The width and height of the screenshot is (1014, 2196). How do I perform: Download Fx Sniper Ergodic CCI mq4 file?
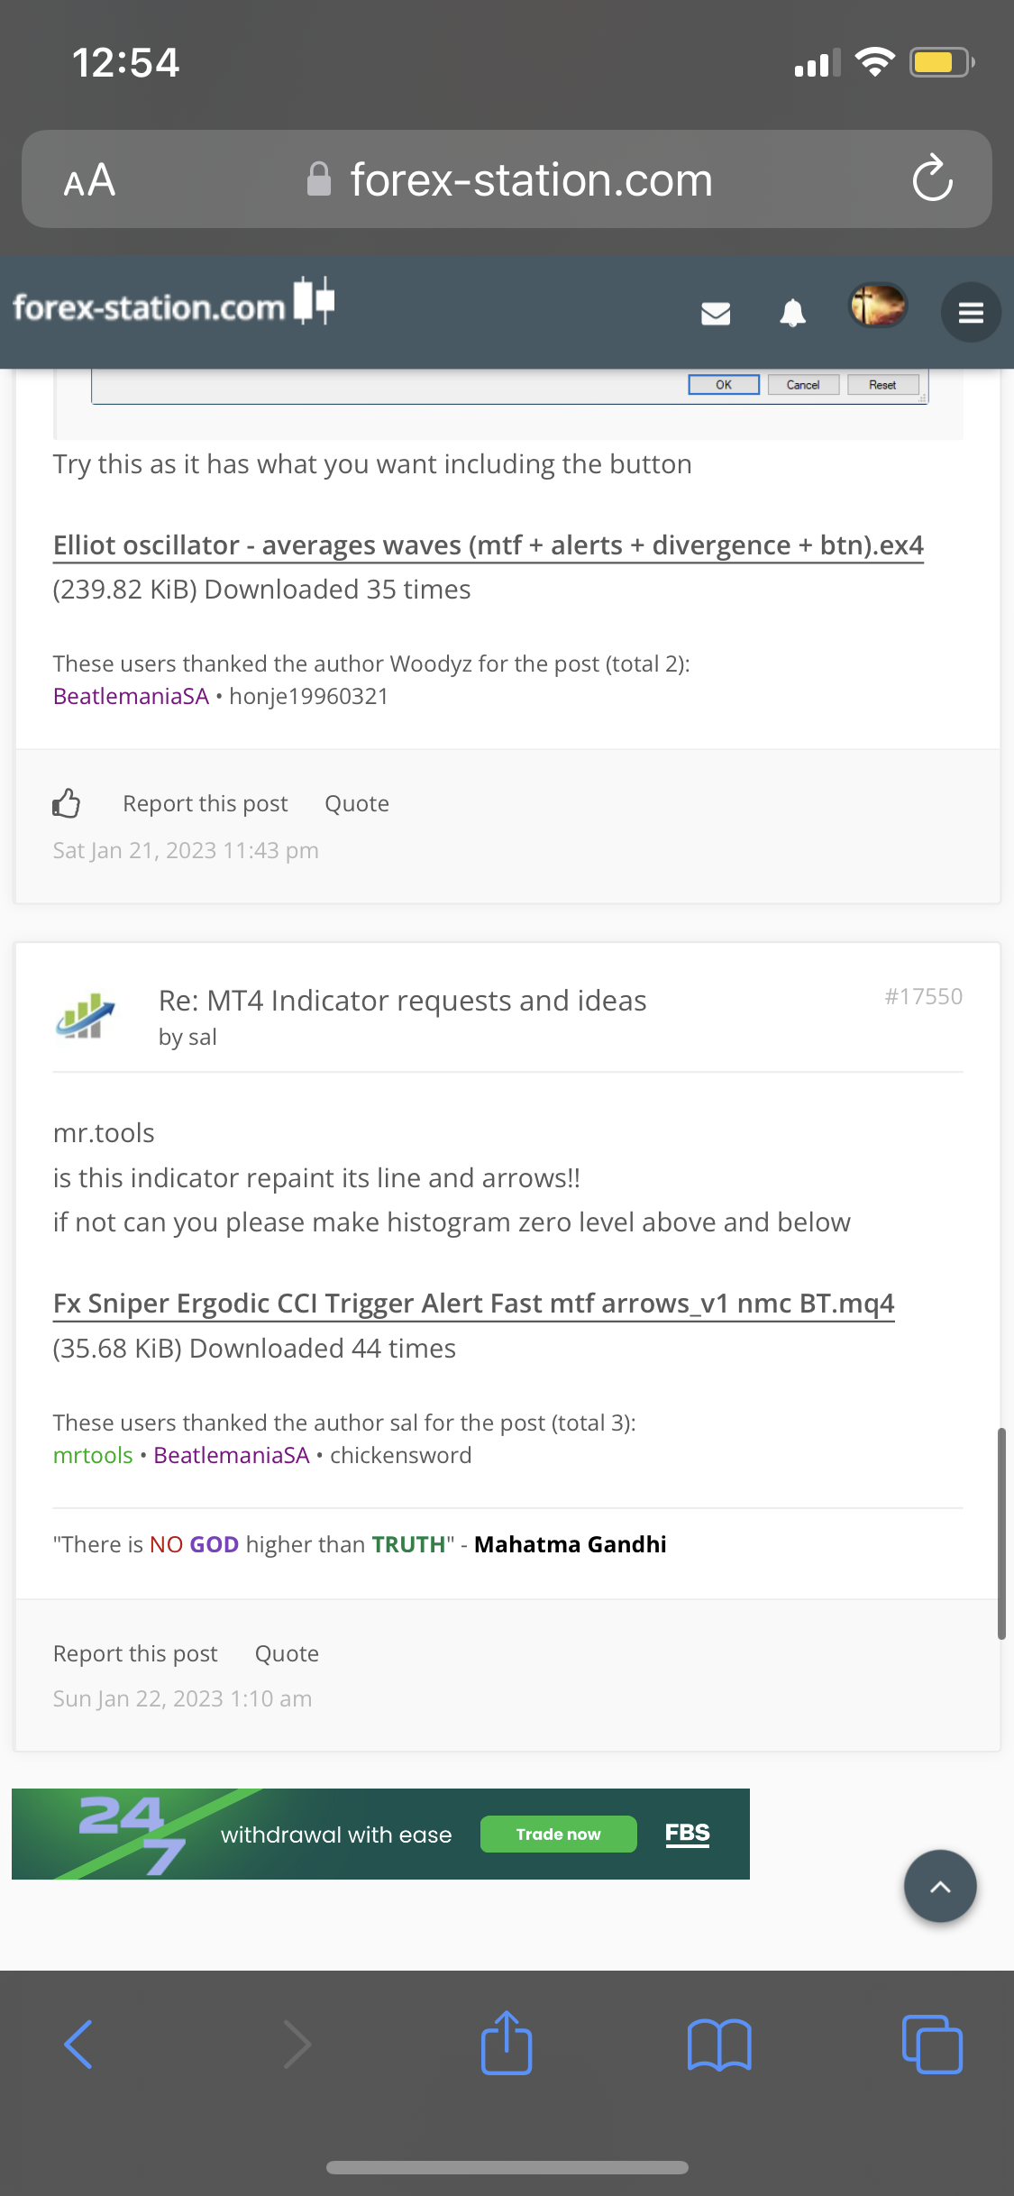(x=473, y=1304)
